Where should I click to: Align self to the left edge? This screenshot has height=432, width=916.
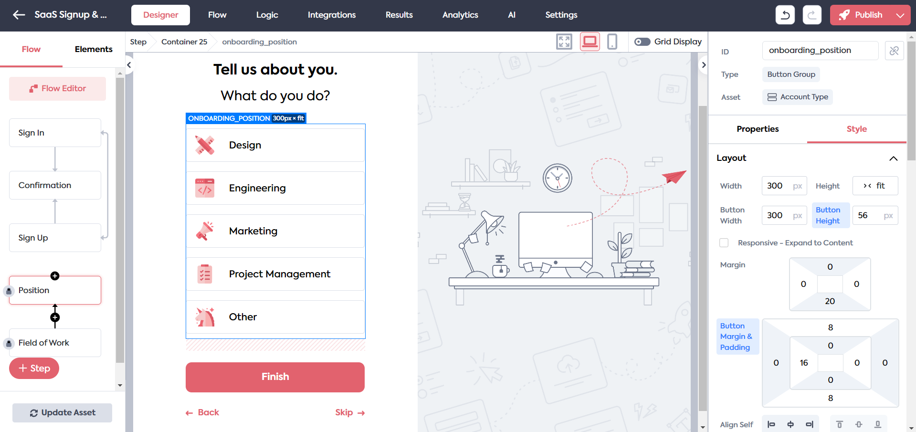coord(772,424)
